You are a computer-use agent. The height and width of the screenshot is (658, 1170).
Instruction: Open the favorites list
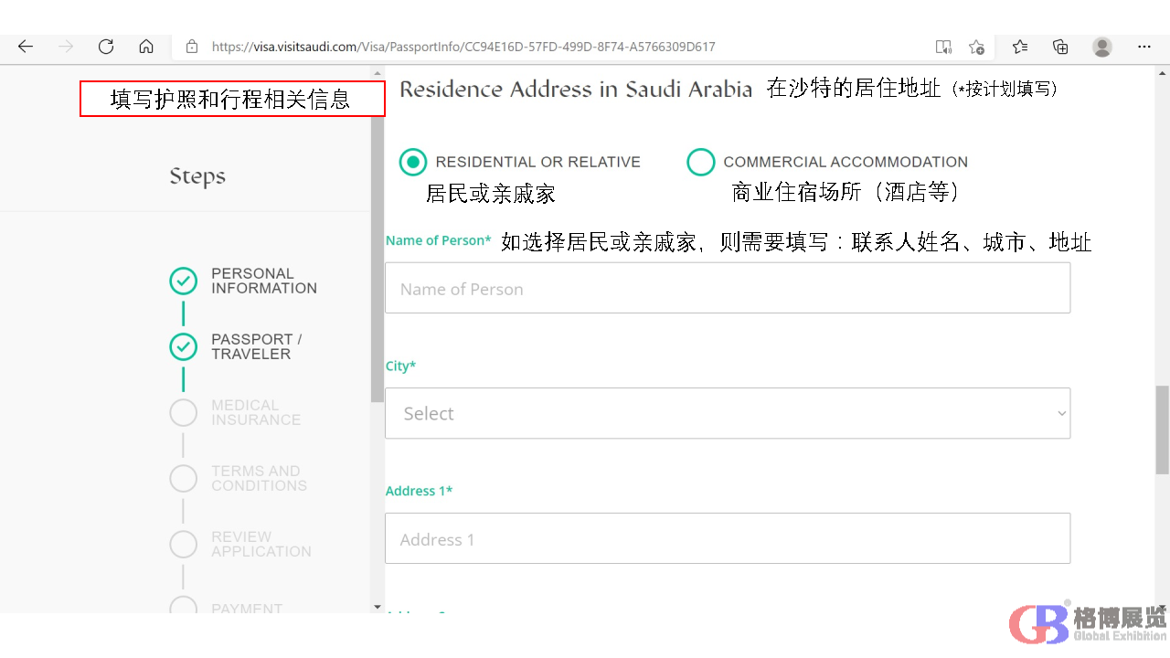[x=1020, y=47]
